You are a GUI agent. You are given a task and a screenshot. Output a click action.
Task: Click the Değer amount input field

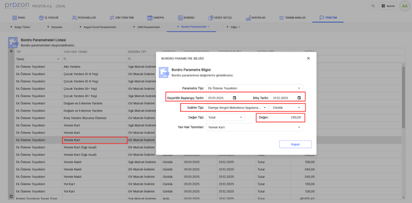(286, 117)
